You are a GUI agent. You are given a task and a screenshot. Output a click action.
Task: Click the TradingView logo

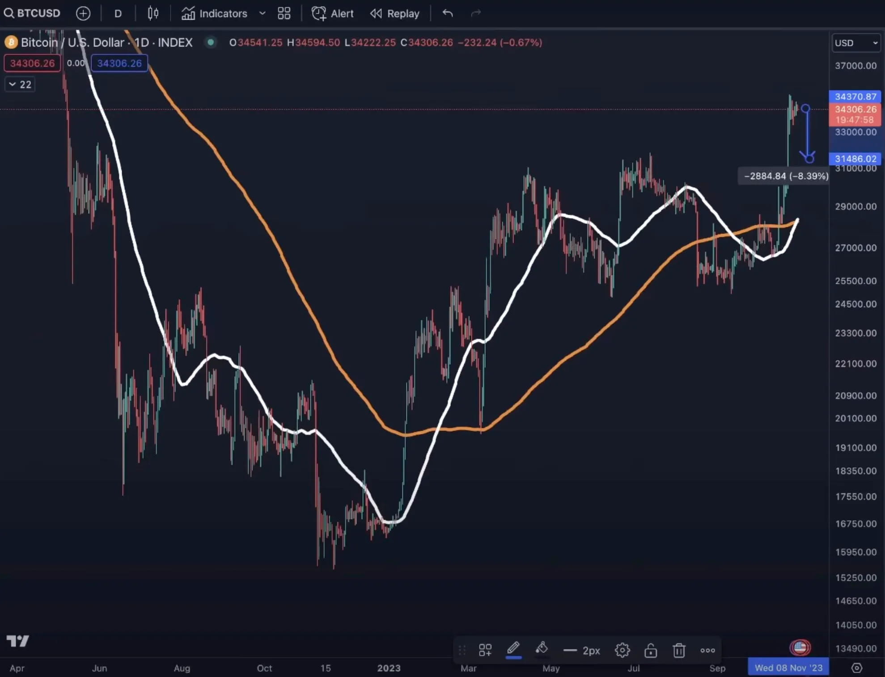pyautogui.click(x=18, y=641)
